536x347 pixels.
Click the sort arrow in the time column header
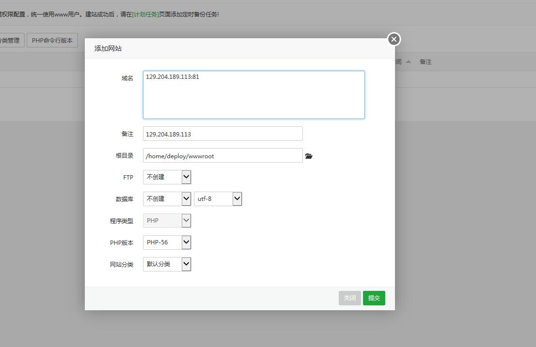409,61
